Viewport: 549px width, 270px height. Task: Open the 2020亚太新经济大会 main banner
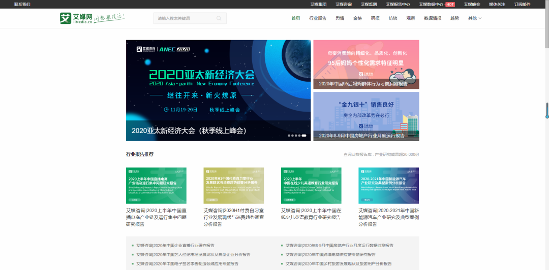click(x=218, y=90)
